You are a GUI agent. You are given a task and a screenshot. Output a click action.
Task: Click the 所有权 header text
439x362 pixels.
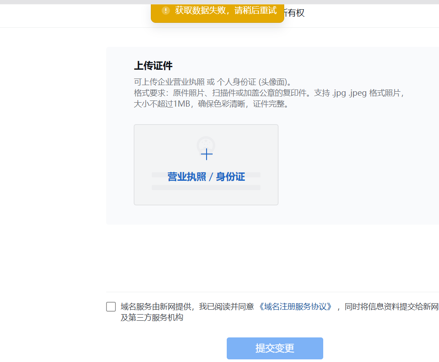tap(294, 13)
